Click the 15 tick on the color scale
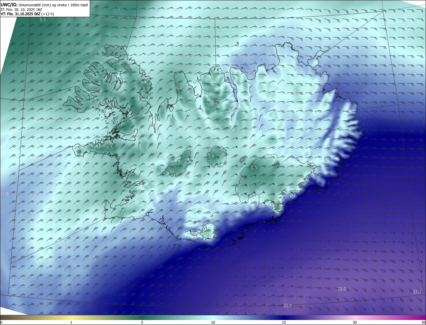The height and width of the screenshot is (325, 426). [284, 322]
